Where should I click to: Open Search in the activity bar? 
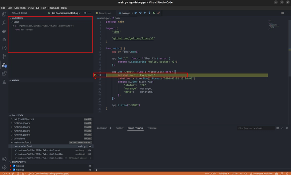pyautogui.click(x=4, y=22)
